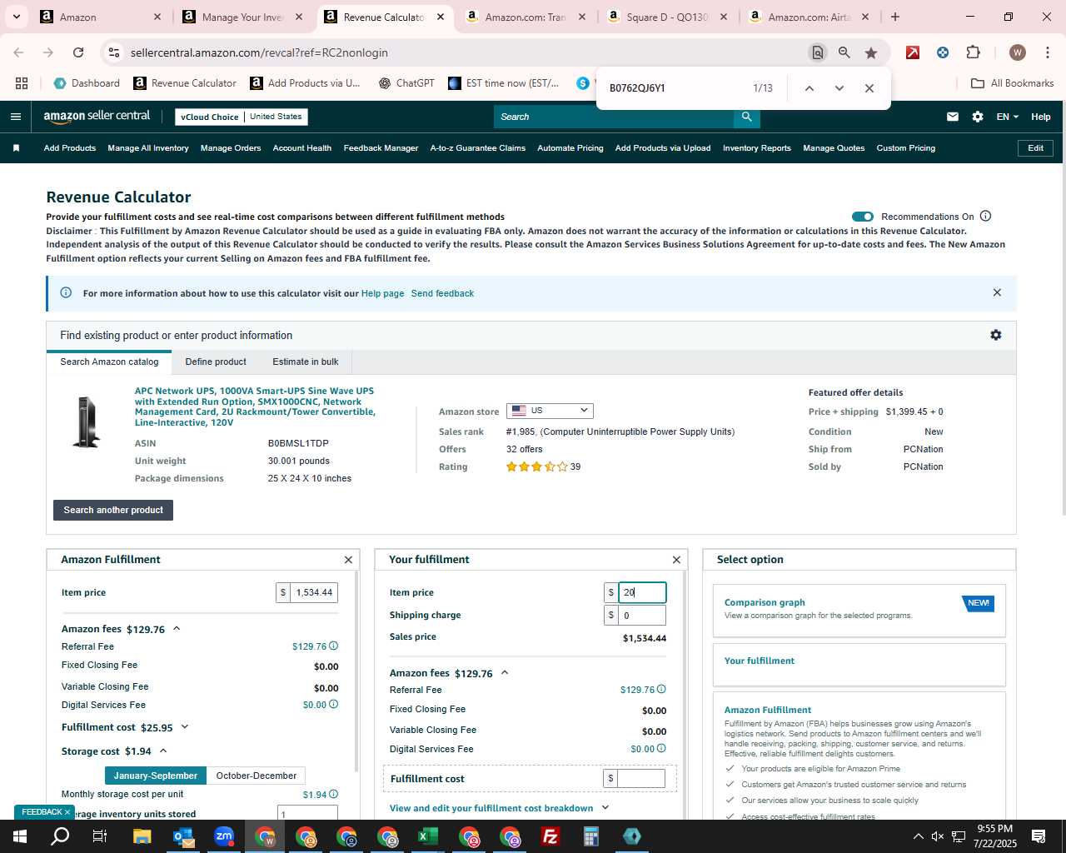
Task: Open the Amazon store US dropdown
Action: pyautogui.click(x=550, y=411)
